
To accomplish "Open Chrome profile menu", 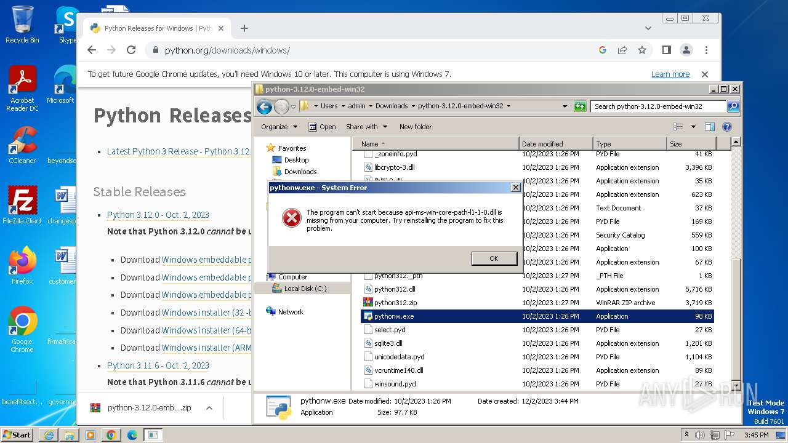I will (686, 50).
